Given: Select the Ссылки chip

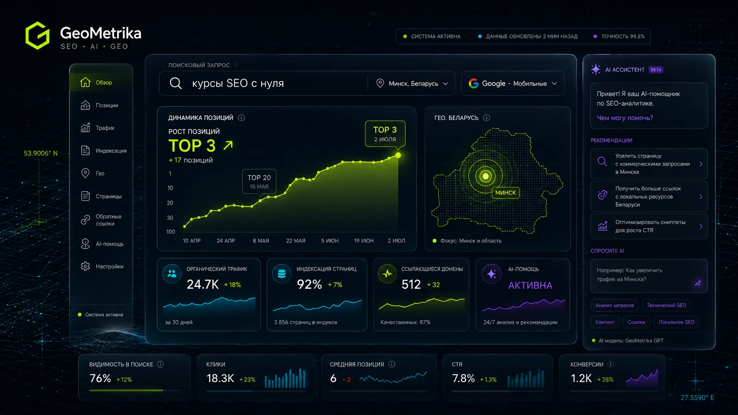Looking at the screenshot, I should 636,322.
